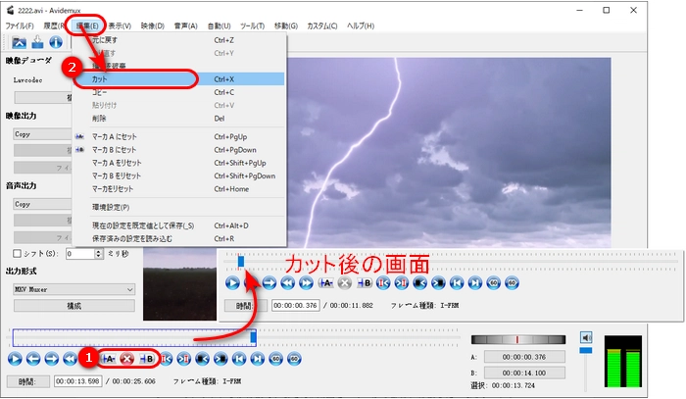
Task: Open 環境設定(P) preferences entry
Action: 178,208
